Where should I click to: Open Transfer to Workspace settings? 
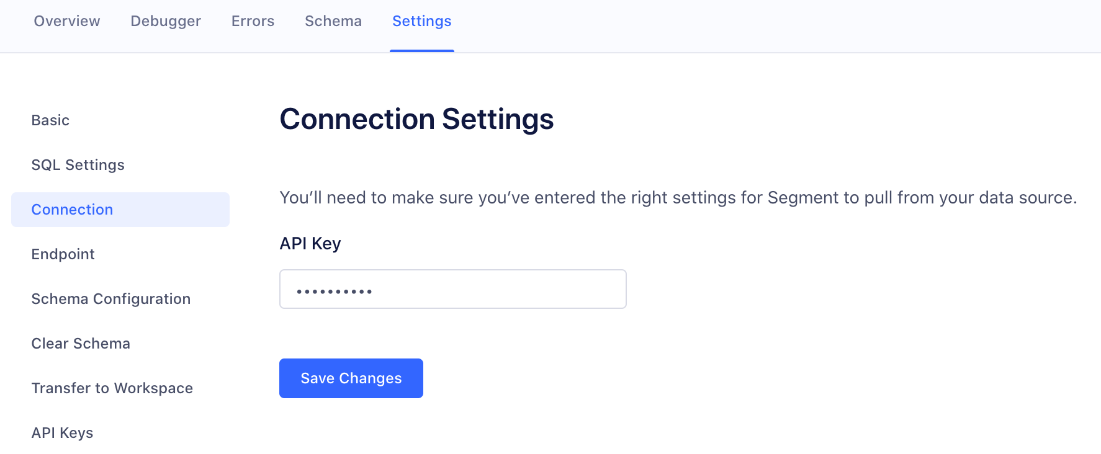[x=112, y=388]
